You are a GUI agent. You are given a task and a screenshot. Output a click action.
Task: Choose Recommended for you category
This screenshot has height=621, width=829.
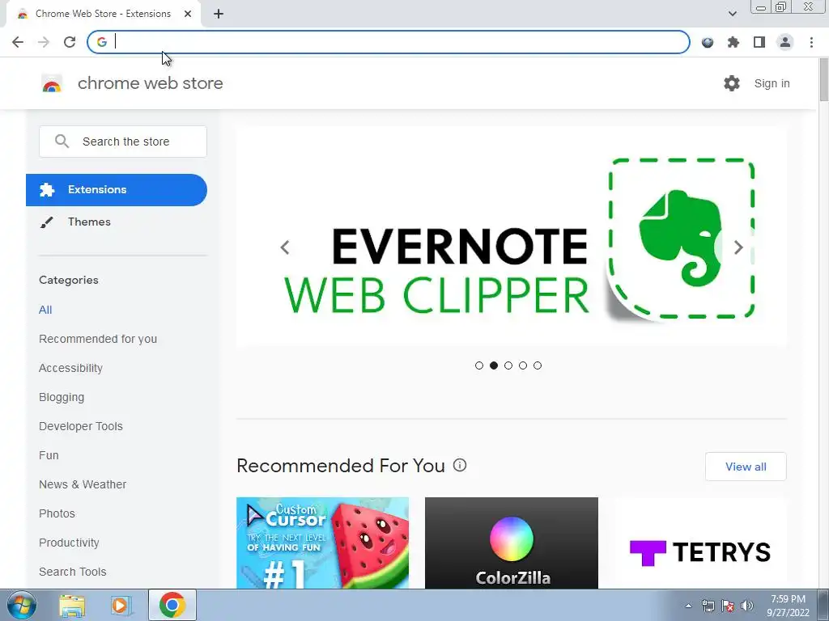coord(98,339)
